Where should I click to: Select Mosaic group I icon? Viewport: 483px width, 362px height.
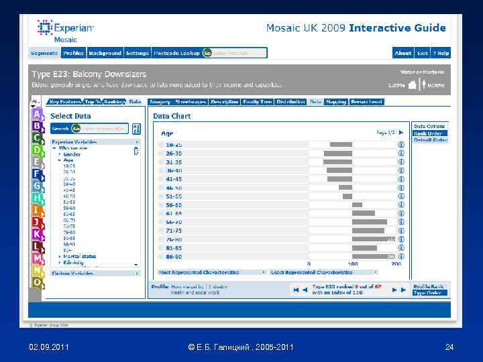point(38,210)
